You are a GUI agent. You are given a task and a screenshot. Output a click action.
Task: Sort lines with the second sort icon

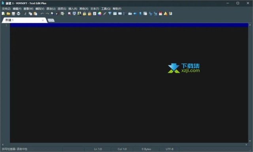click(155, 14)
